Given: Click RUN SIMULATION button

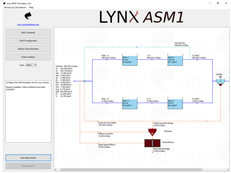Looking at the screenshot, I should (x=28, y=158).
